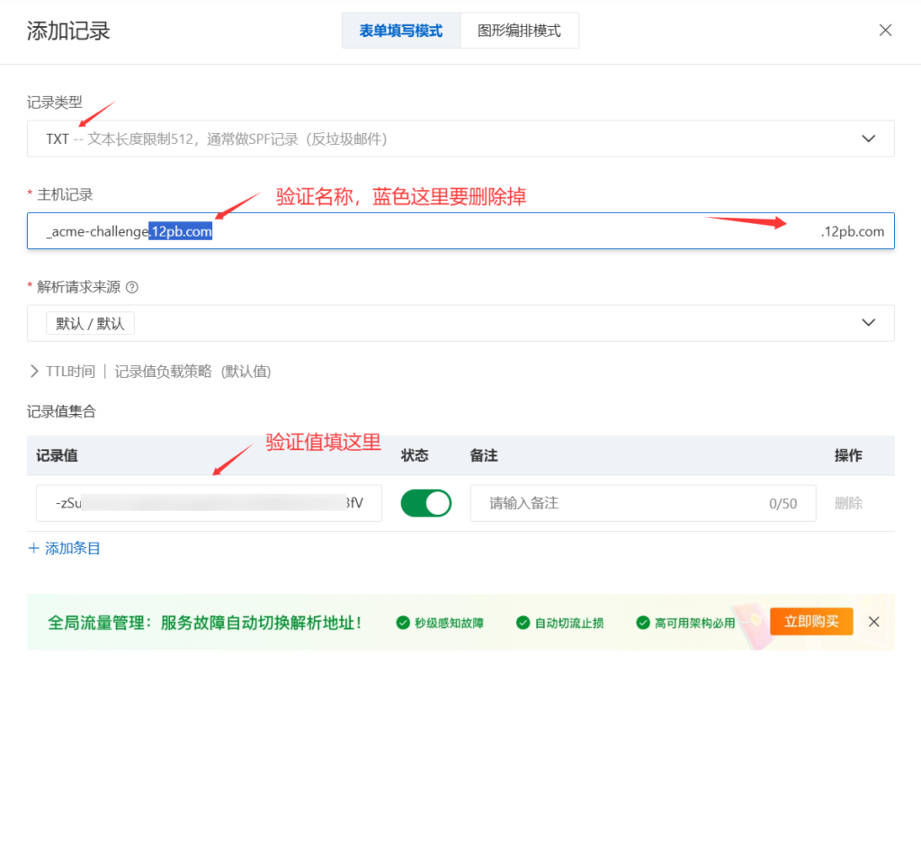Open the 默认 / 默认 resolution source dropdown

click(x=460, y=322)
